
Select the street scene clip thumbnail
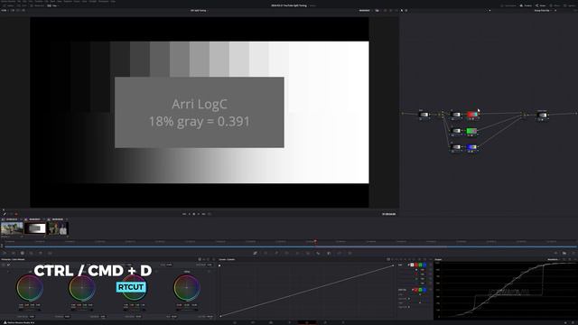[12, 228]
